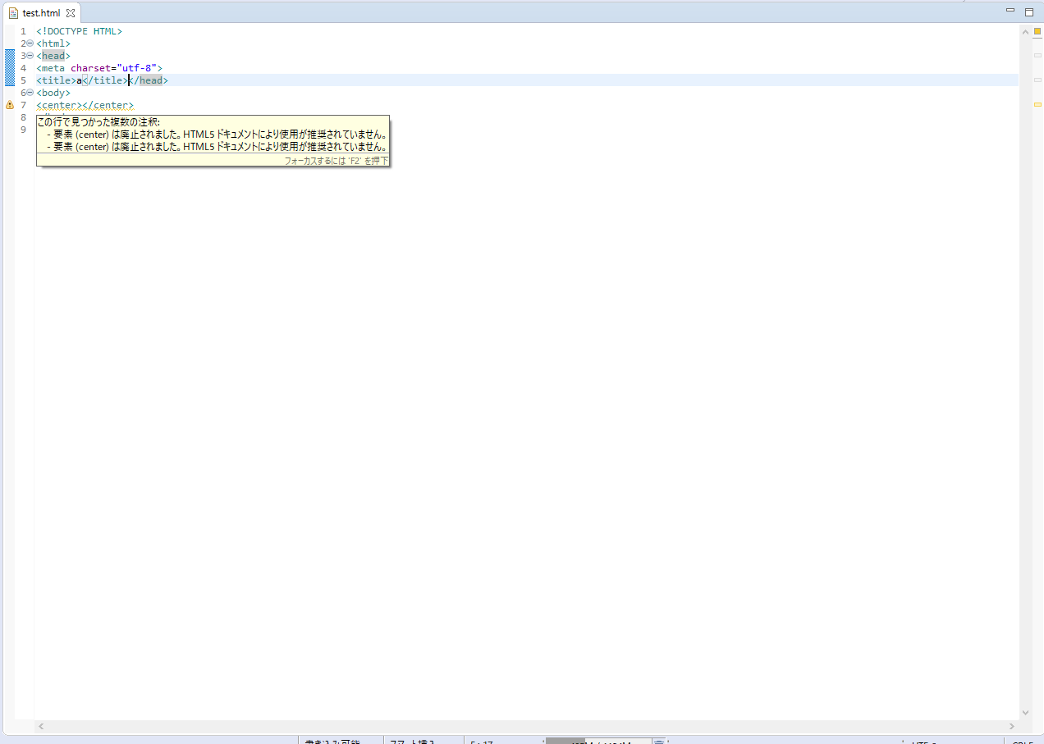Maximize the editor area
The width and height of the screenshot is (1044, 744).
[1029, 11]
